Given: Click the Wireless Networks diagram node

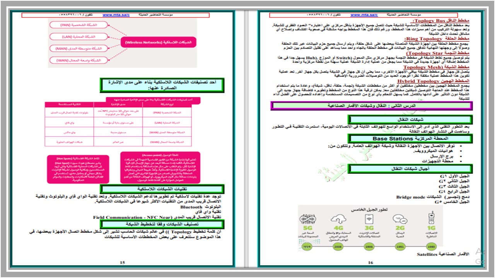Looking at the screenshot, I should pos(159,42).
